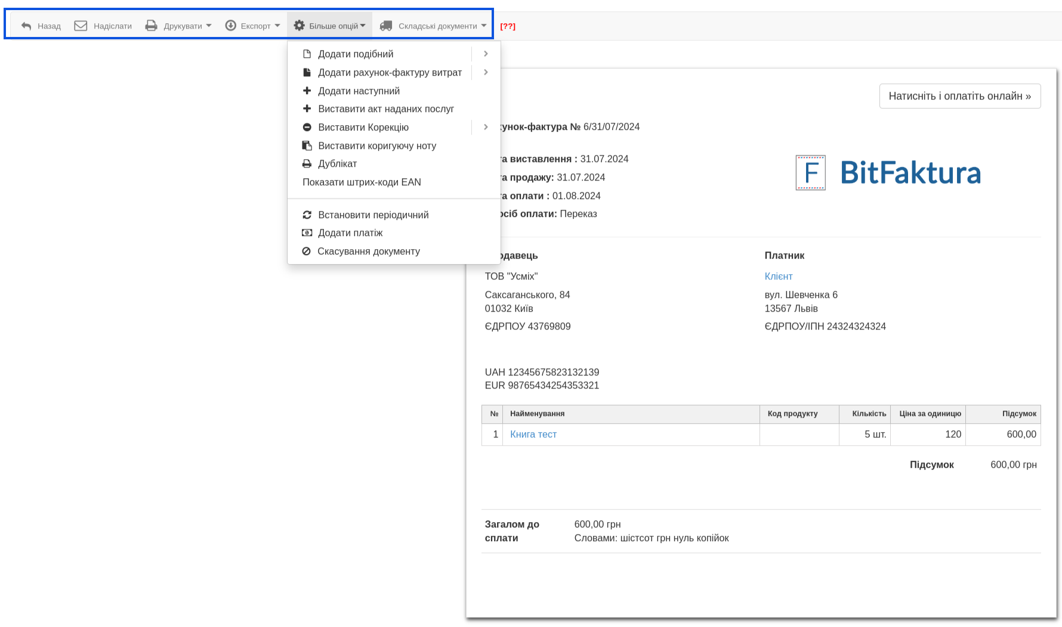
Task: Click the cancel document circle icon
Action: [307, 251]
